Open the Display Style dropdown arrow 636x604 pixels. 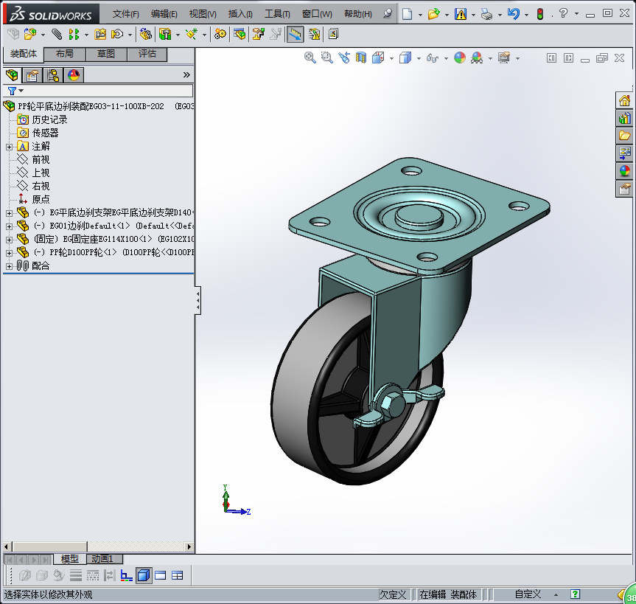[x=419, y=58]
